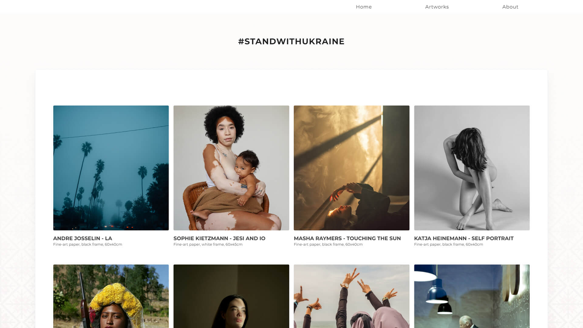Click the MASHA RAYMERS - TOUCHING THE SUN title
Viewport: 583px width, 328px height.
coord(347,238)
